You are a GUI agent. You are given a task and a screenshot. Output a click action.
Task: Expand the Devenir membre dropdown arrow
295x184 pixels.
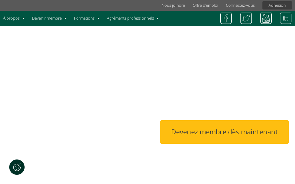click(x=65, y=18)
